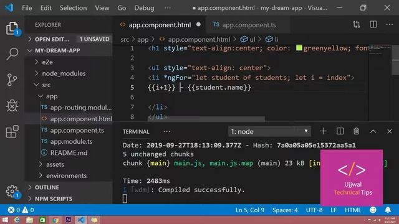
Task: Open the Explorer view in activity bar
Action: coord(12,28)
